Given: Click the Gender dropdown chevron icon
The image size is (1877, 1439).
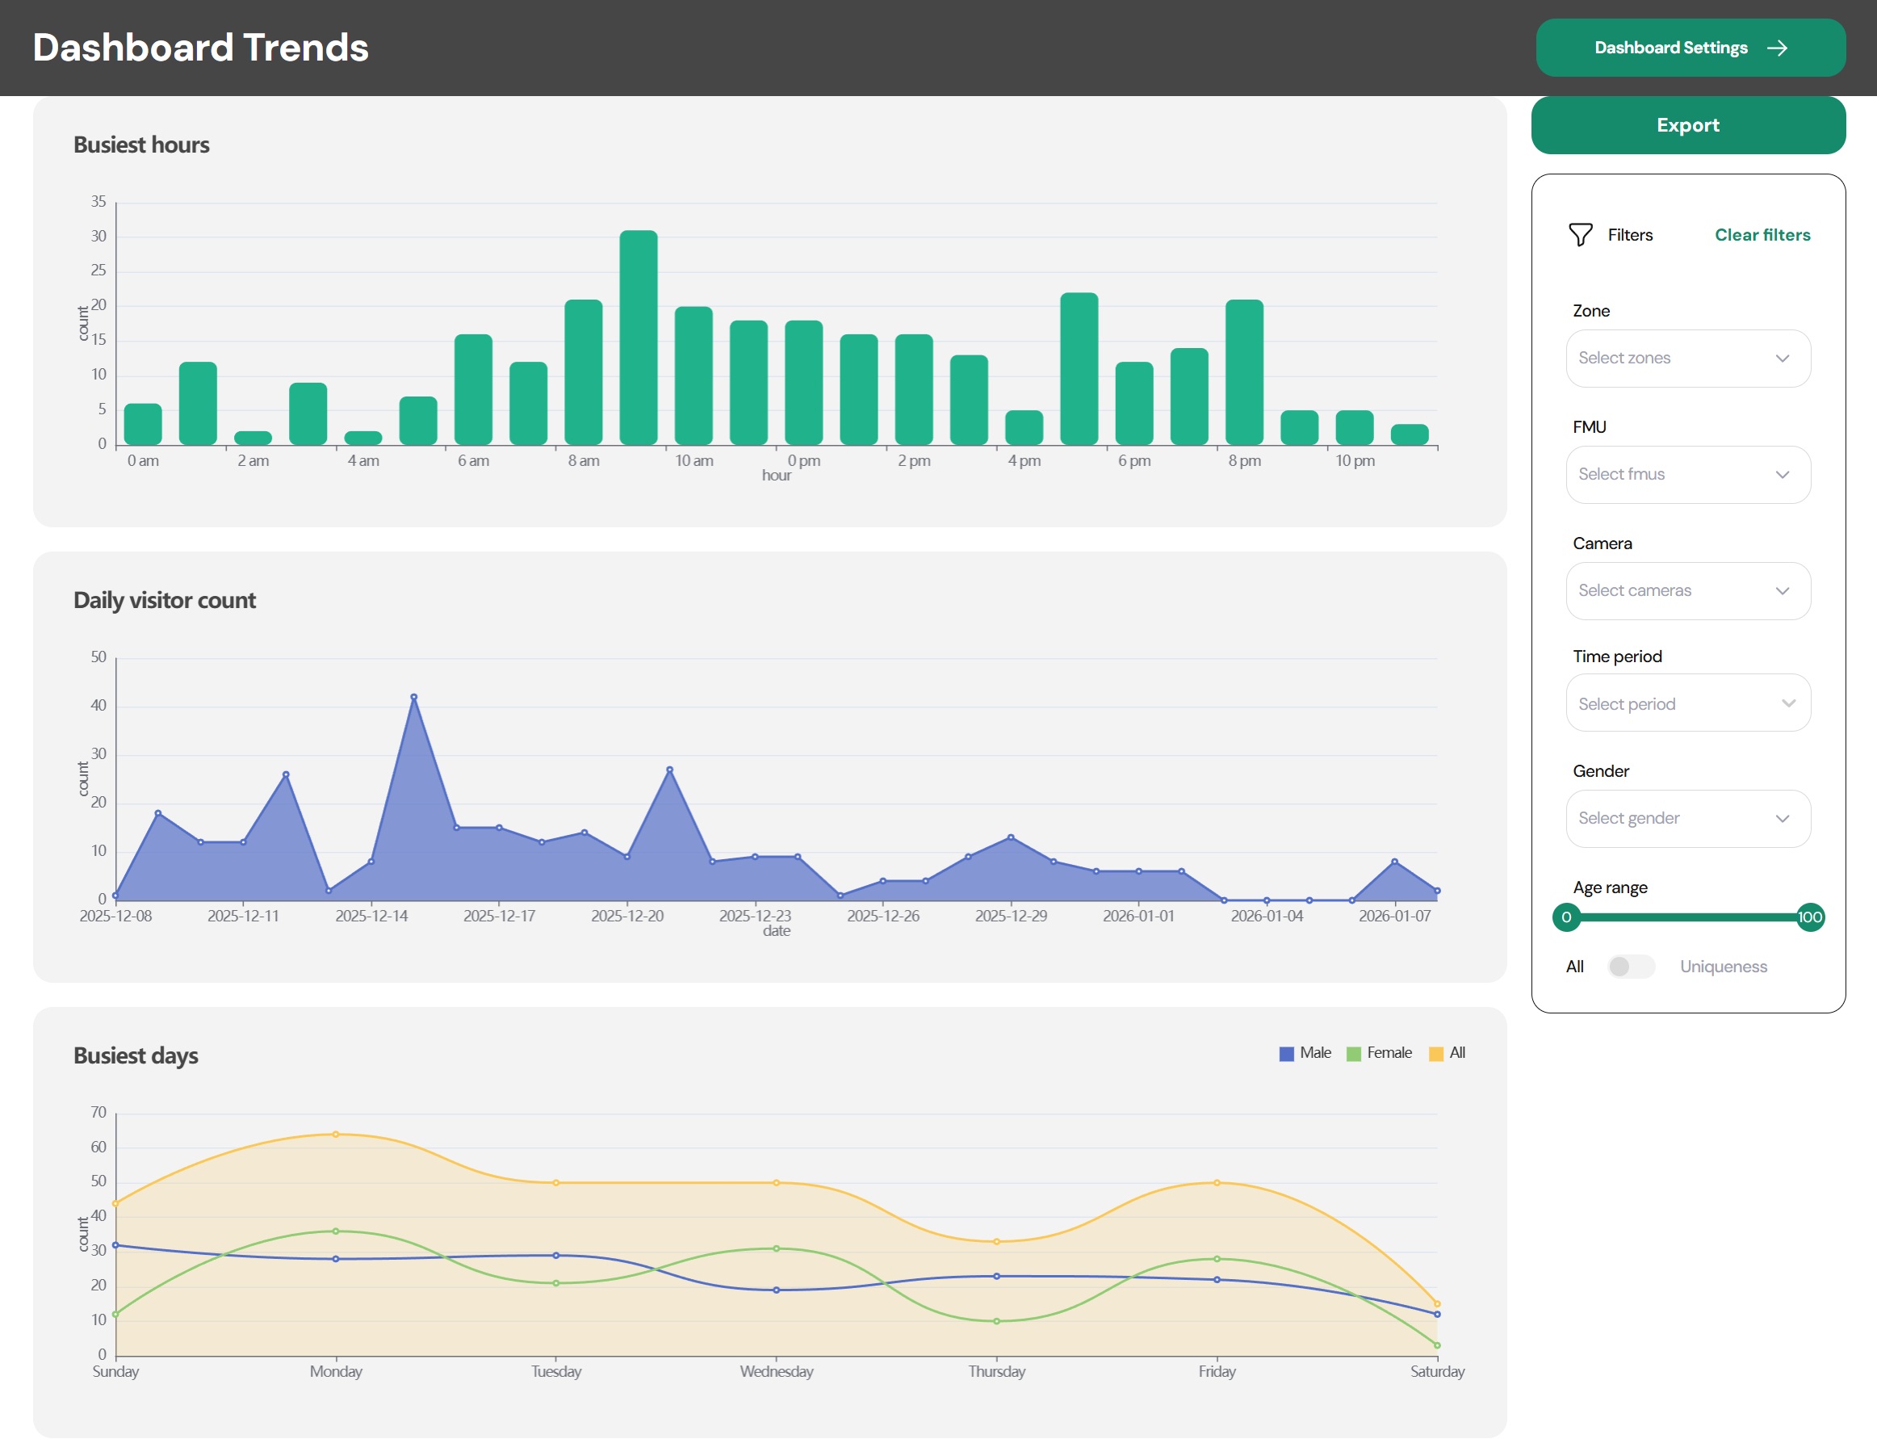Looking at the screenshot, I should coord(1782,819).
